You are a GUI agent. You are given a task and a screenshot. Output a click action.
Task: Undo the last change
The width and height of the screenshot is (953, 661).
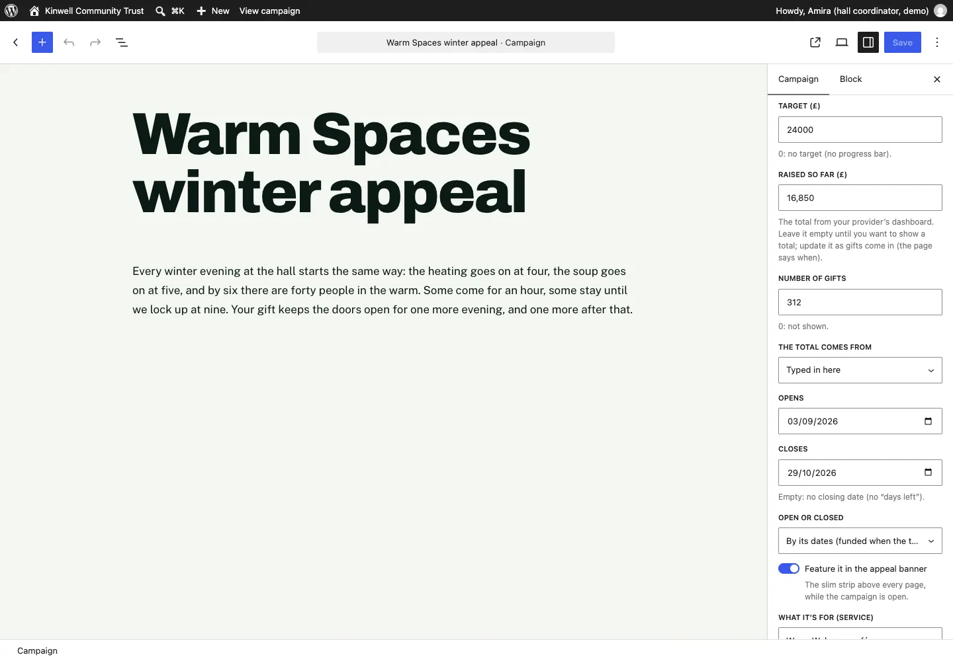pos(69,42)
